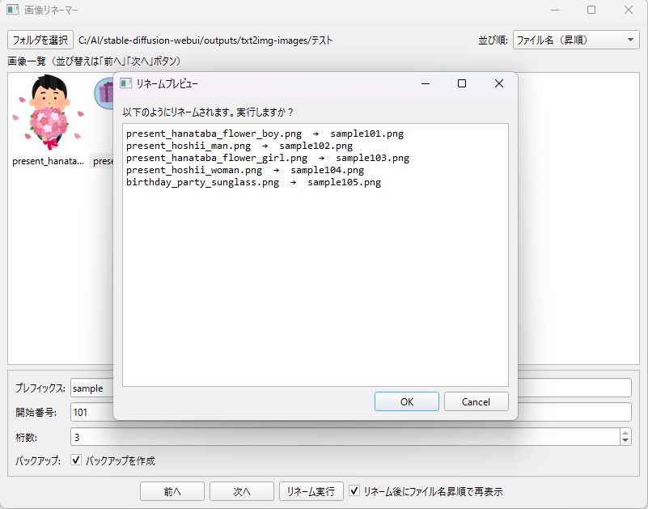Click the 前へ navigation button
This screenshot has width=648, height=509.
coord(172,491)
